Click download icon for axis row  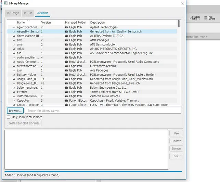tap(14, 70)
